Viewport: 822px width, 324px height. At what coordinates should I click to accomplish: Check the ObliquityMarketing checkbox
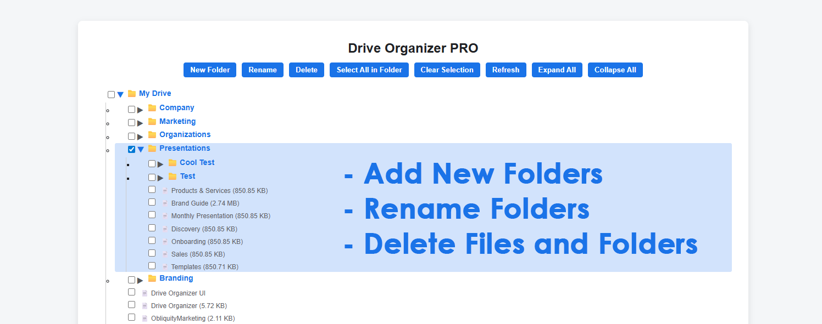coord(131,317)
